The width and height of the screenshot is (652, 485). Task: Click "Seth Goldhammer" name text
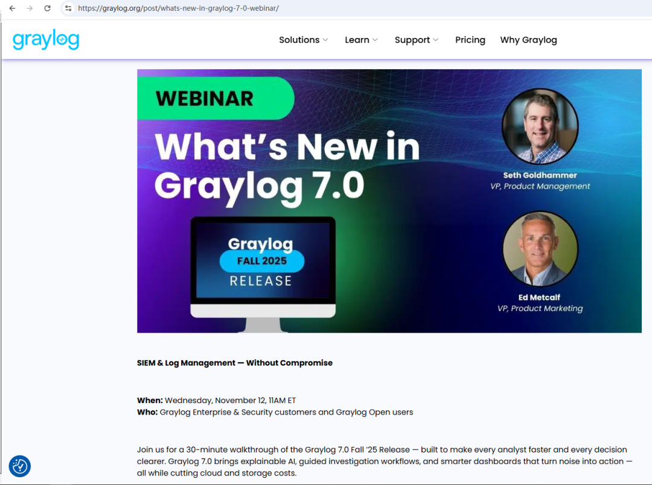point(540,175)
